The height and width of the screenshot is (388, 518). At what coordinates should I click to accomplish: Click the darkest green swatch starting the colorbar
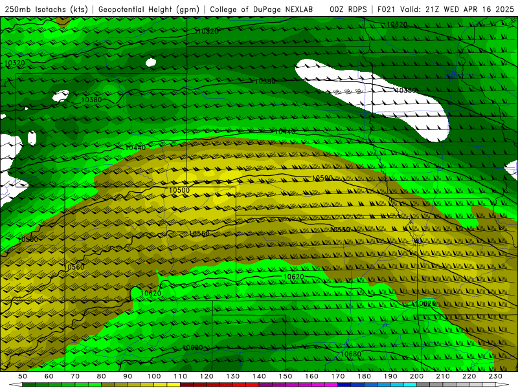pos(29,385)
